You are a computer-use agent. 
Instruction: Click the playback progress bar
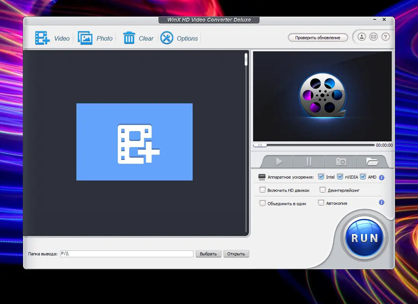coord(319,145)
